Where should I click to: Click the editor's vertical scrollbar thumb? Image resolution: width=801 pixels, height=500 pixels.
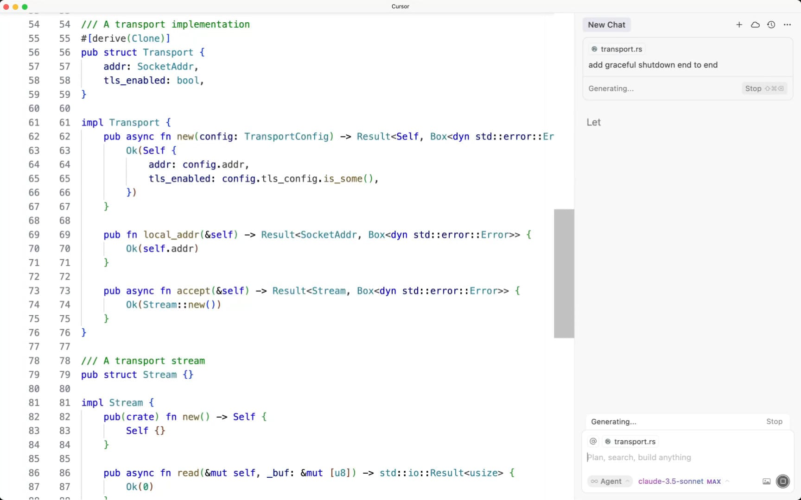pyautogui.click(x=564, y=273)
